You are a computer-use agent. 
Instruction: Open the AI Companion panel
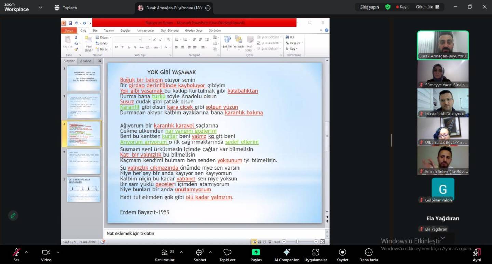click(x=287, y=254)
